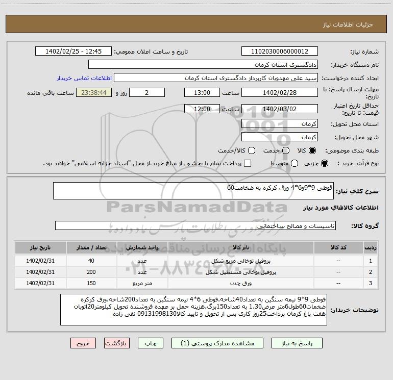Click the تعداد / مقدار column header

click(91, 247)
